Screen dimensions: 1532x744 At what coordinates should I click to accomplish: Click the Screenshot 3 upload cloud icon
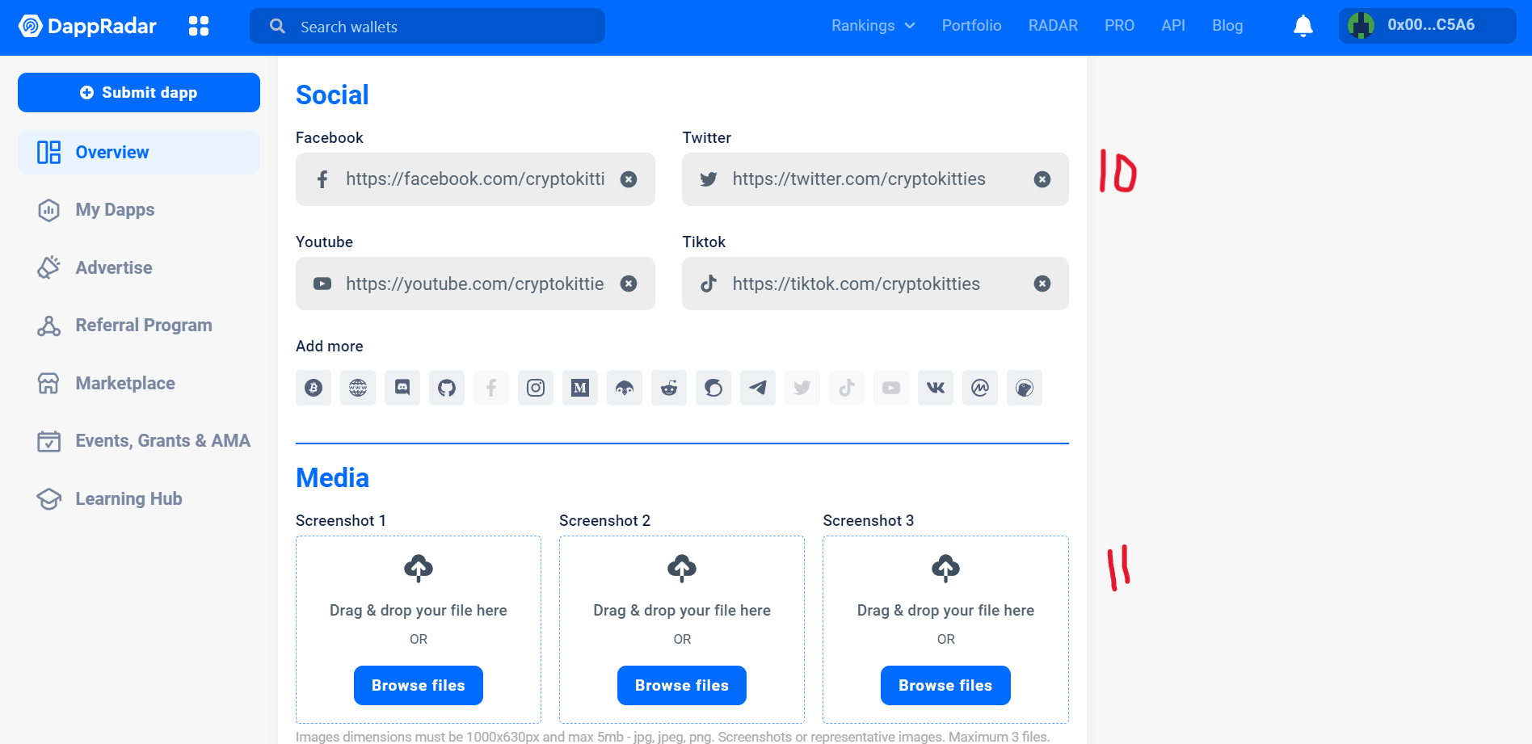pyautogui.click(x=945, y=568)
